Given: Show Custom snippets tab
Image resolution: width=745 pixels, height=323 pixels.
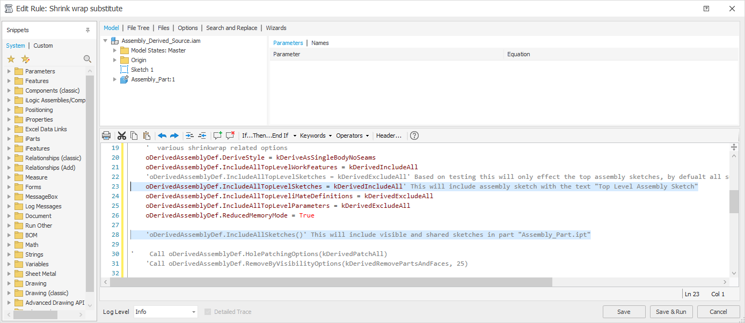Looking at the screenshot, I should [x=43, y=46].
